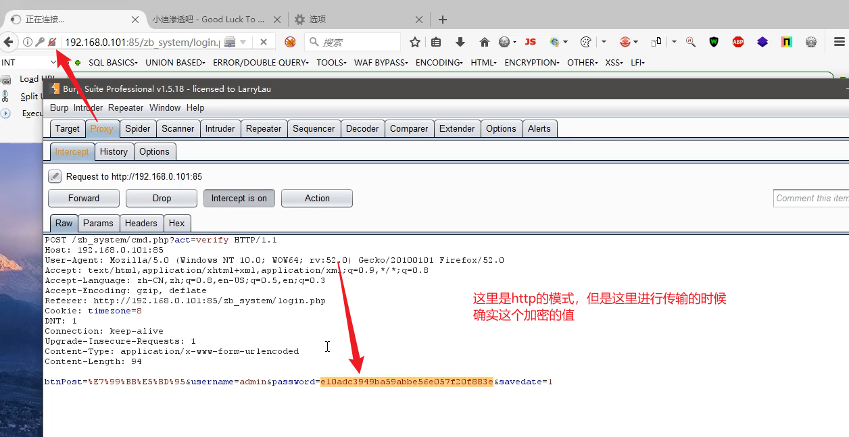Screen dimensions: 849x437
Task: Open URL history dropdown arrow in address bar
Action: coord(243,42)
